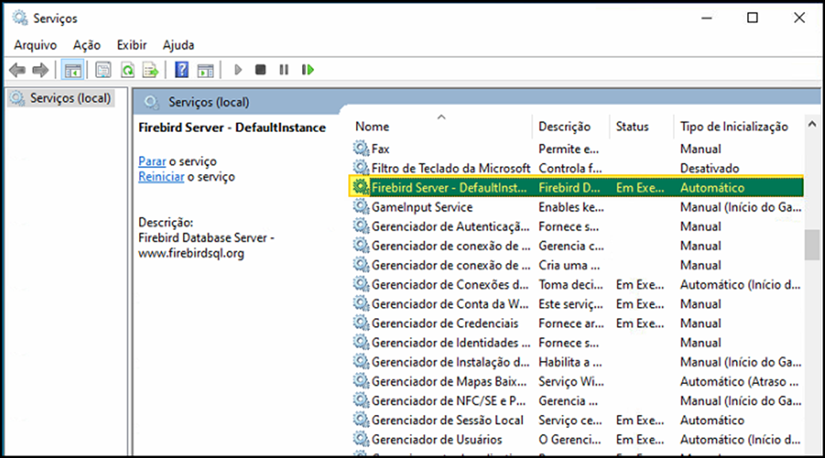Click the gear icon of Gerenciador de Mapas Baixados
The height and width of the screenshot is (458, 825).
(x=361, y=381)
